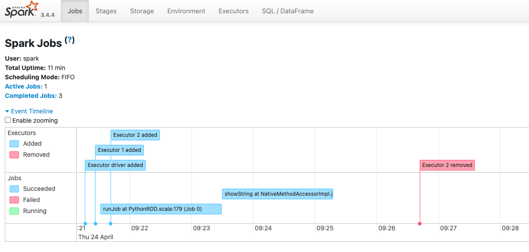
Task: Click the Jobs Failed red legend swatch
Action: 14,200
